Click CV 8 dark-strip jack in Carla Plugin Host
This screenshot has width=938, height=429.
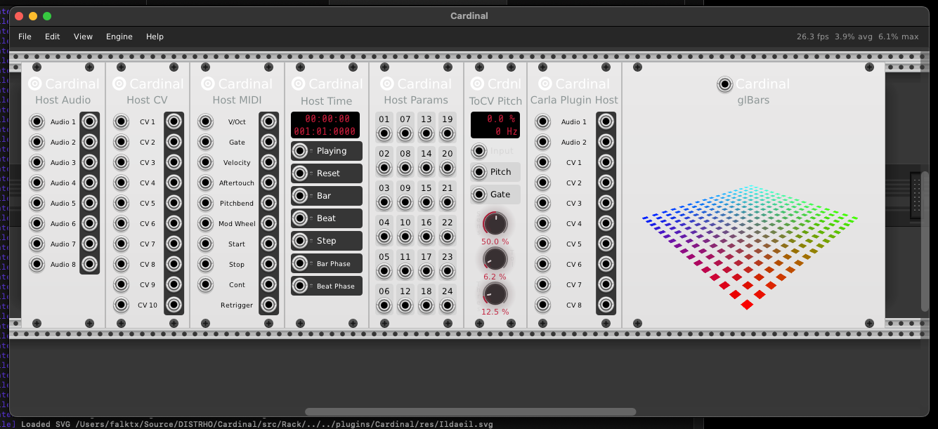tap(606, 305)
